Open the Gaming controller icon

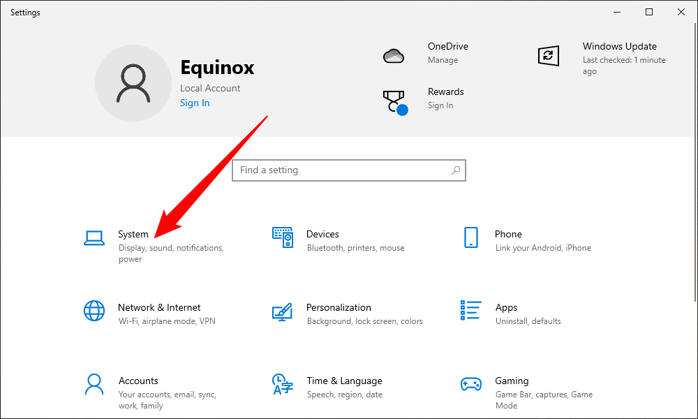(x=471, y=384)
